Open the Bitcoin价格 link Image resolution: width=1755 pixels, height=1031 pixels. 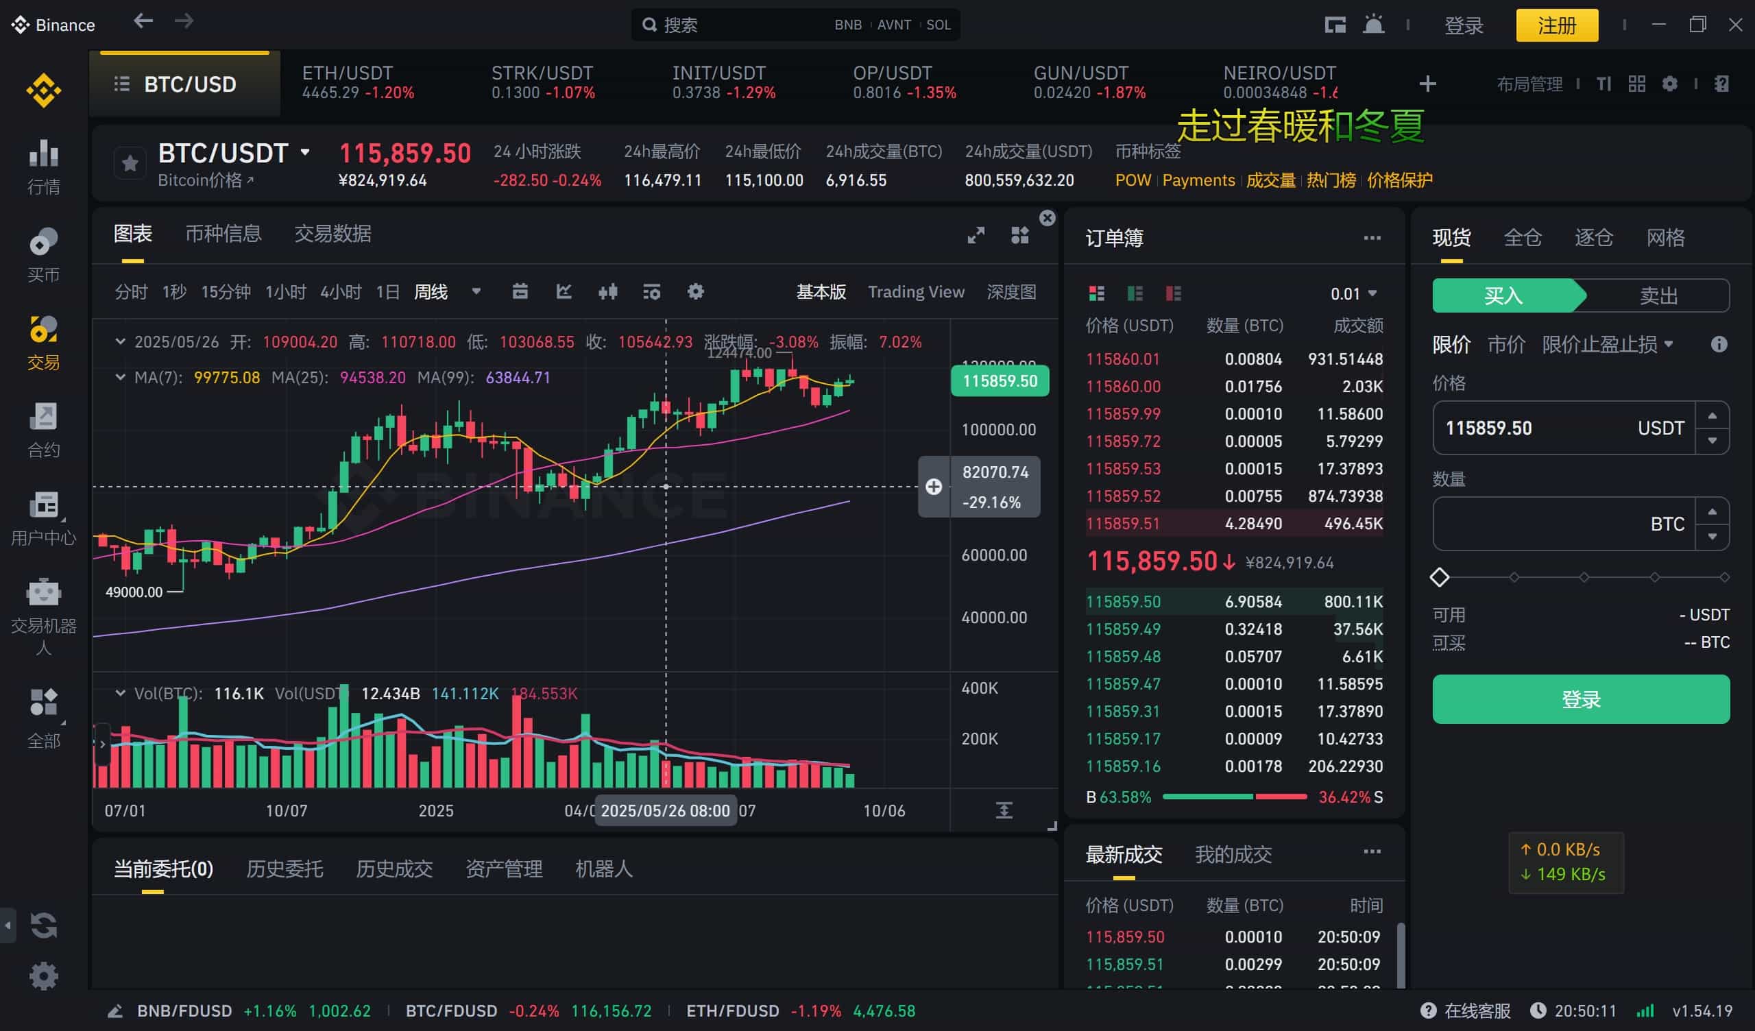point(206,180)
